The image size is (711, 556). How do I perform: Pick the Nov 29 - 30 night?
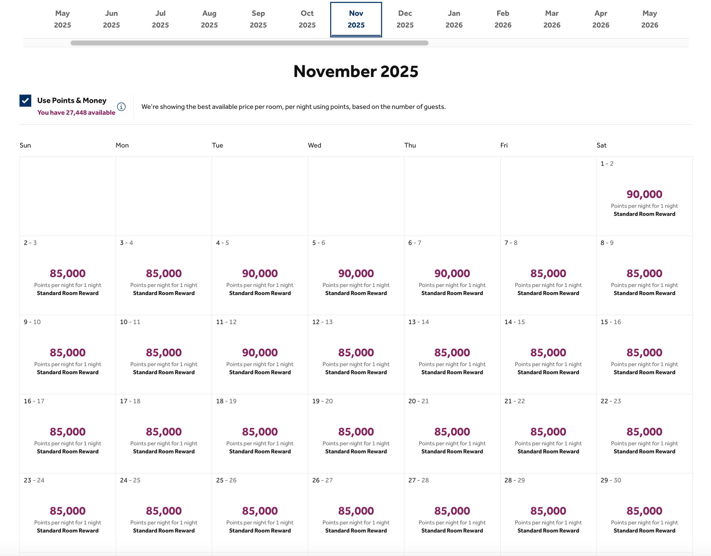pyautogui.click(x=644, y=513)
